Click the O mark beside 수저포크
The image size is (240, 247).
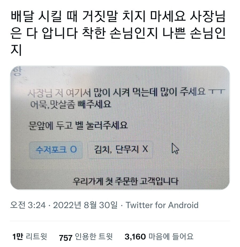73,149
